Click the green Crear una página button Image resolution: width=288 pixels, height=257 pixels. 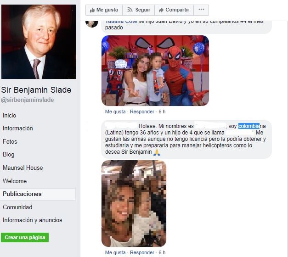pyautogui.click(x=25, y=237)
